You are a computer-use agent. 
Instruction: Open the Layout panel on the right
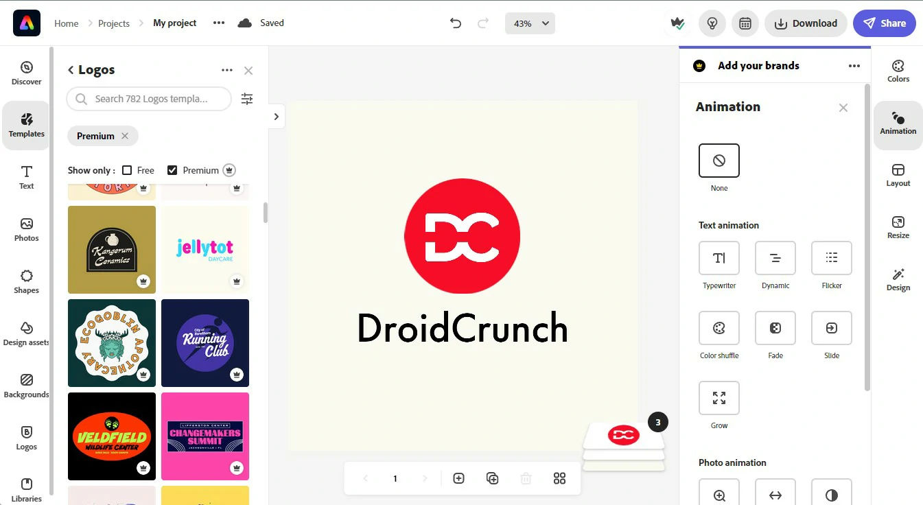(x=898, y=176)
